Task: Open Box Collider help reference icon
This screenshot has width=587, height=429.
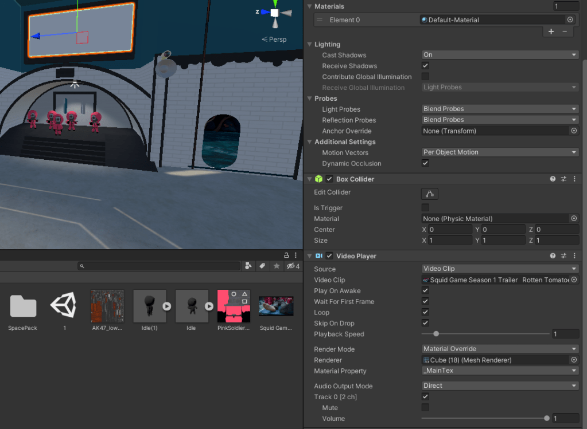Action: (553, 179)
